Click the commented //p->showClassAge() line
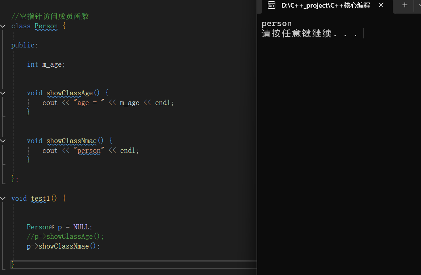421x275 pixels. [65, 236]
